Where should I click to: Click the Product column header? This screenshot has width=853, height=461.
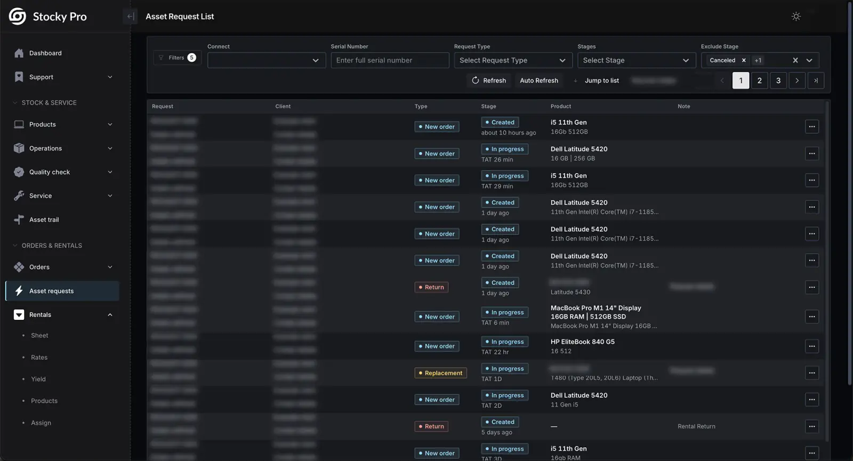[561, 107]
